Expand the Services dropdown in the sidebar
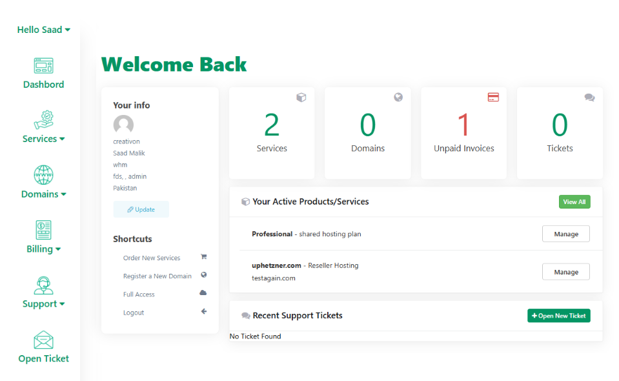 tap(43, 138)
